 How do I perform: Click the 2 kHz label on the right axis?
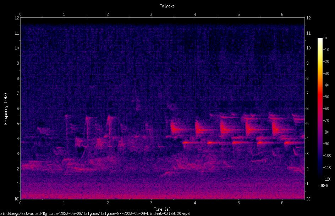coord(308,169)
